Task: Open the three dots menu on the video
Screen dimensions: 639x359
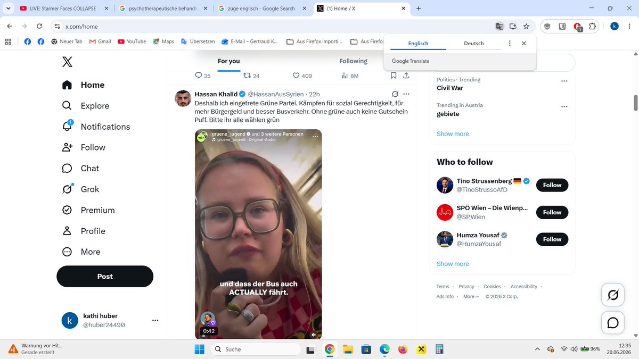Action: [315, 137]
